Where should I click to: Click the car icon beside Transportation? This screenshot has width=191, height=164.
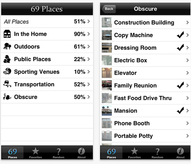pos(7,84)
